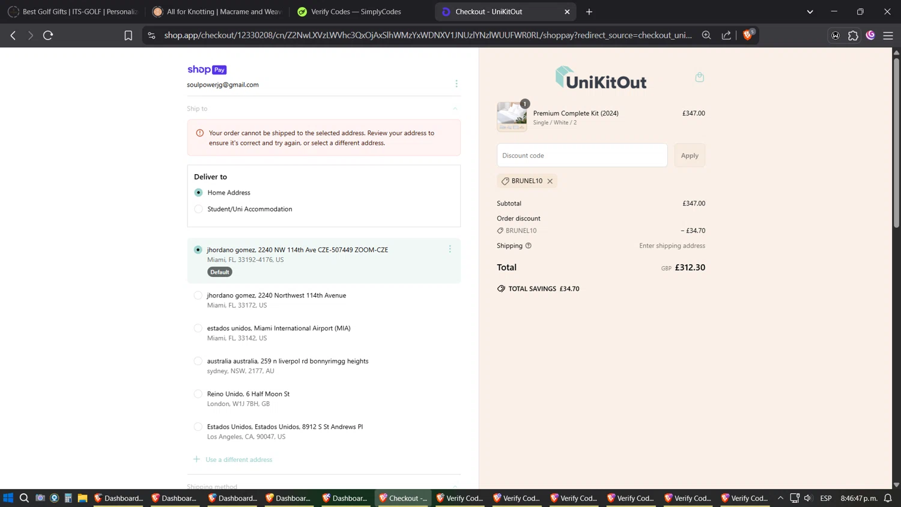
Task: Click the Apply discount button
Action: click(x=690, y=155)
